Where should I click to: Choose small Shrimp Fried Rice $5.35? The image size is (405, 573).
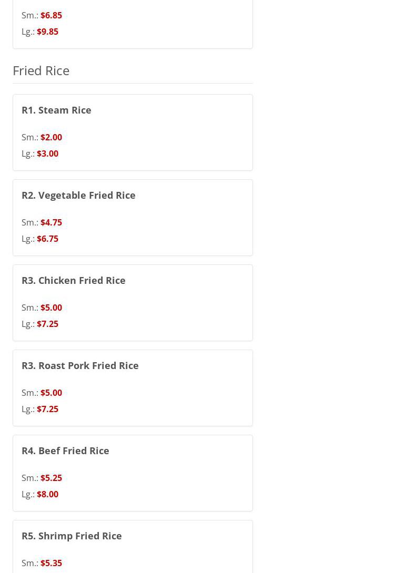coord(51,563)
